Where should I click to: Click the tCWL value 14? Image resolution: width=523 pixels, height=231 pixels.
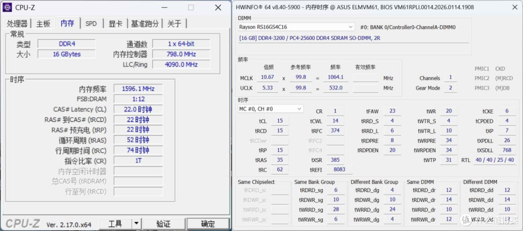point(335,121)
